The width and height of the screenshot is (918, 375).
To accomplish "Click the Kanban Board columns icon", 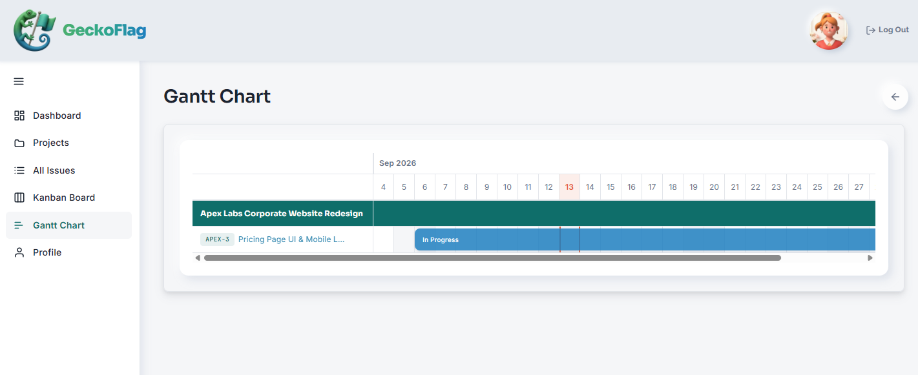I will coord(19,198).
